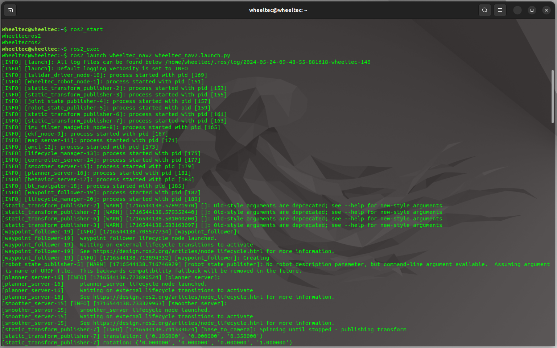Click the robot_state_publisher-5 pid [159] line
Image resolution: width=557 pixels, height=348 pixels.
(106, 108)
